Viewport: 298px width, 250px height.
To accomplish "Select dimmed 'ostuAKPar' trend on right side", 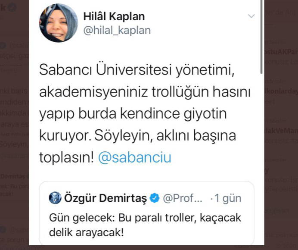I will click(281, 50).
